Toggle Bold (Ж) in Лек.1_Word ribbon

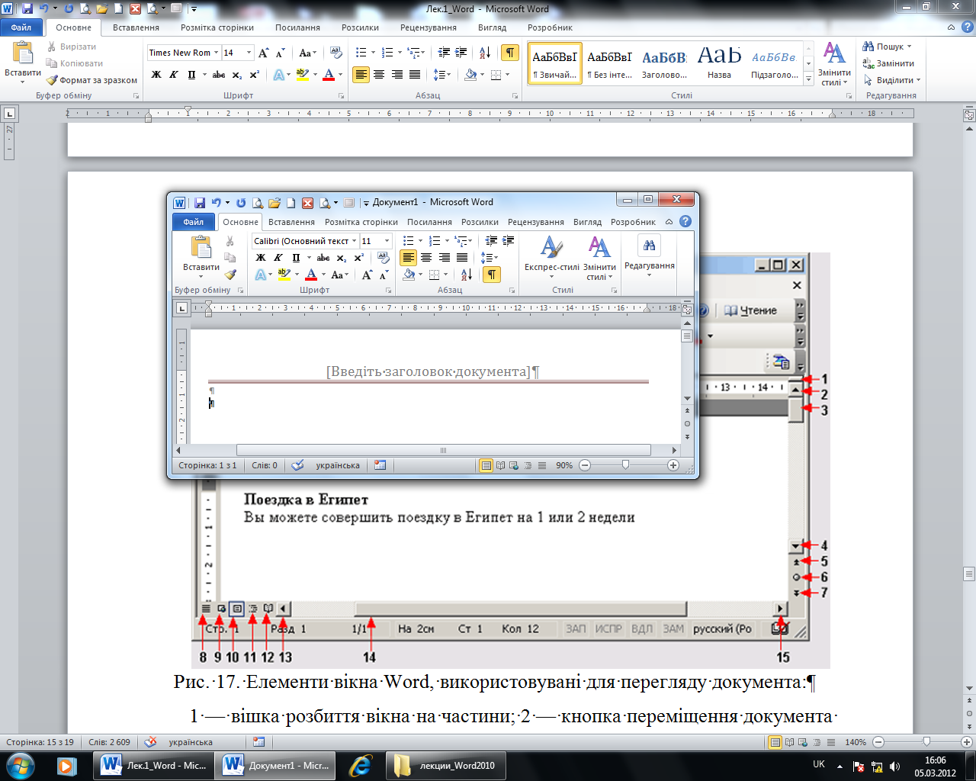pyautogui.click(x=156, y=75)
